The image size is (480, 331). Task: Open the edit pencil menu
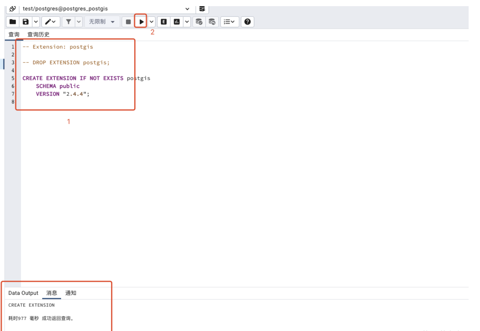click(51, 22)
